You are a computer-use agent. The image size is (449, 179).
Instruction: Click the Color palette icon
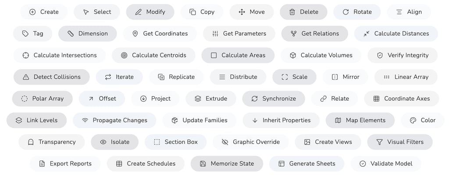pyautogui.click(x=413, y=120)
